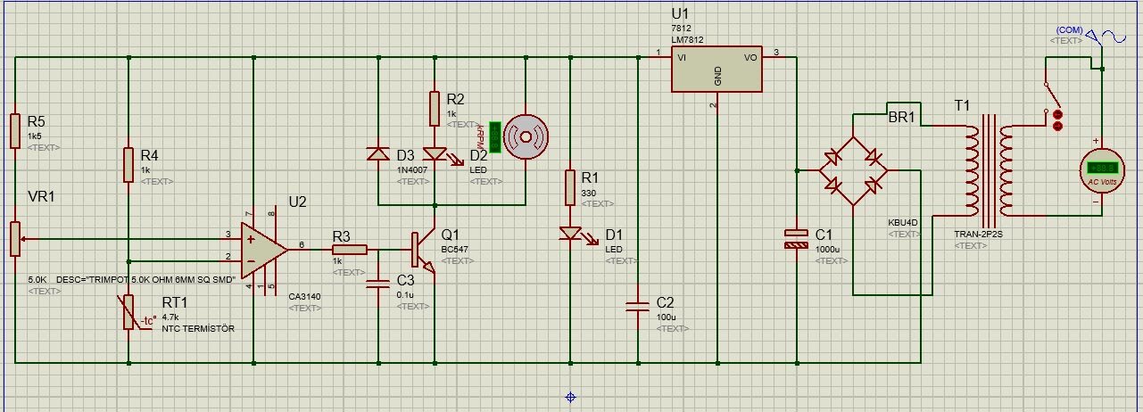Click the AC Volts label on the meter

coord(1102,183)
